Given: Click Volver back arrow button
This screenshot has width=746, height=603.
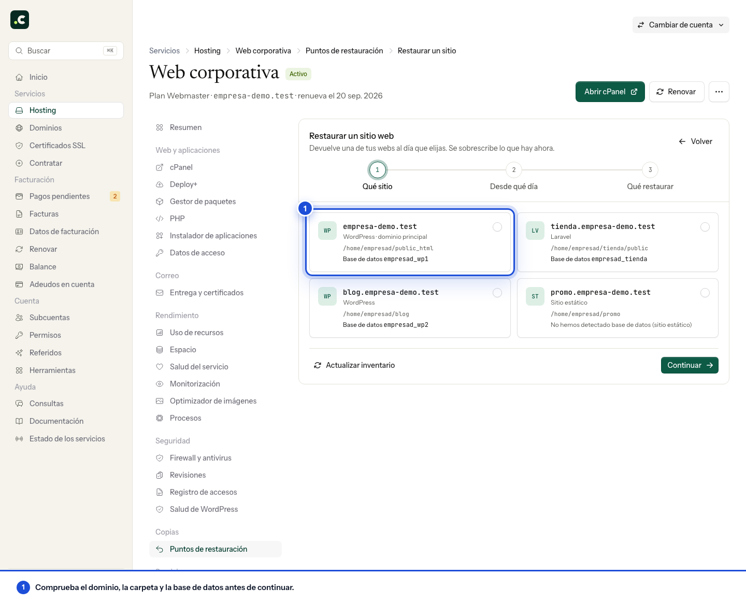Looking at the screenshot, I should (695, 141).
